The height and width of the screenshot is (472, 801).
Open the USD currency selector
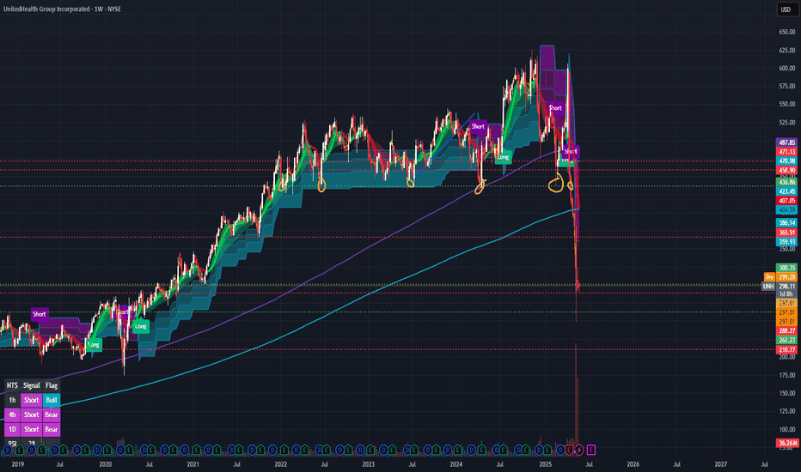click(x=786, y=9)
